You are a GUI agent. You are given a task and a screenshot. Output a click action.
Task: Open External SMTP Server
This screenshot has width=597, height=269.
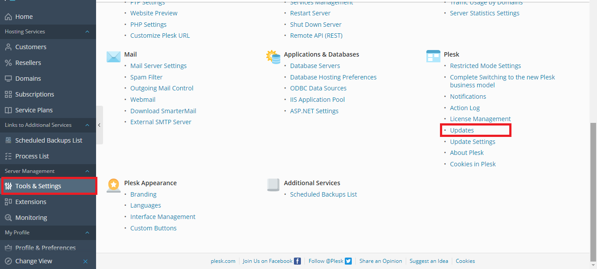(x=161, y=122)
